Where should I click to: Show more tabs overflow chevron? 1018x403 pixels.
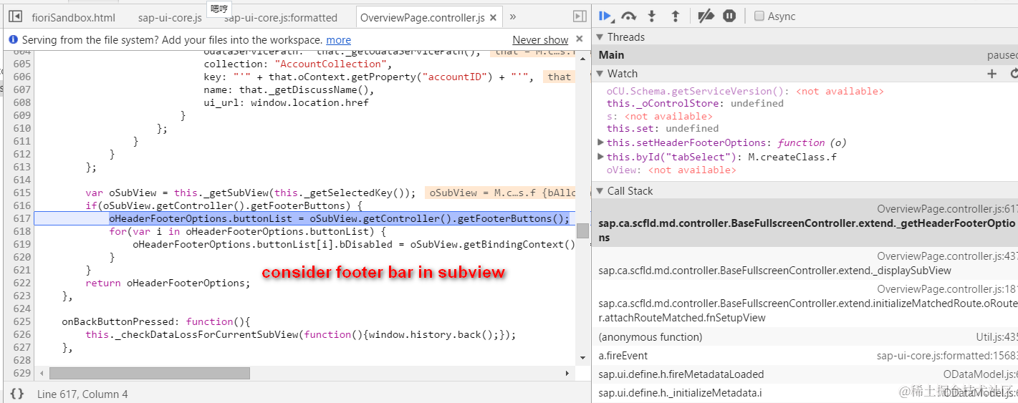(x=513, y=16)
